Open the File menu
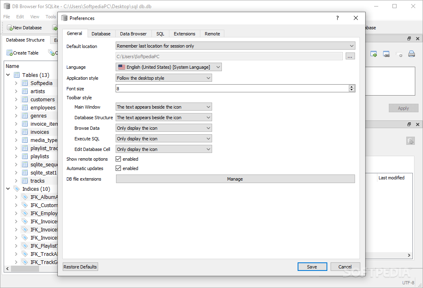 point(7,17)
